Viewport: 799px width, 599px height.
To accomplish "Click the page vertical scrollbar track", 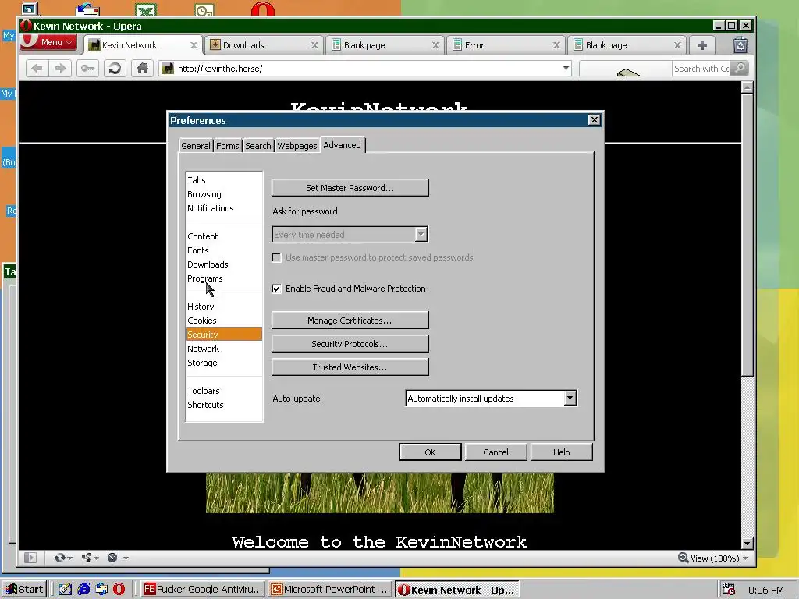I will click(747, 459).
